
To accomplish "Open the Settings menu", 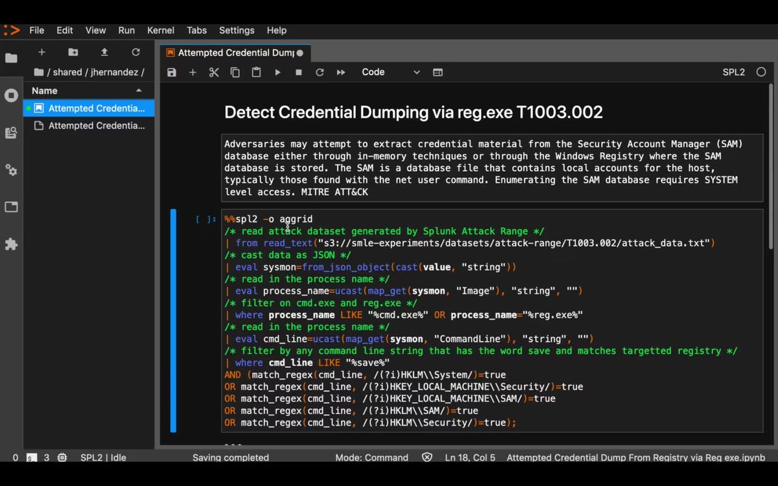I will (x=237, y=30).
